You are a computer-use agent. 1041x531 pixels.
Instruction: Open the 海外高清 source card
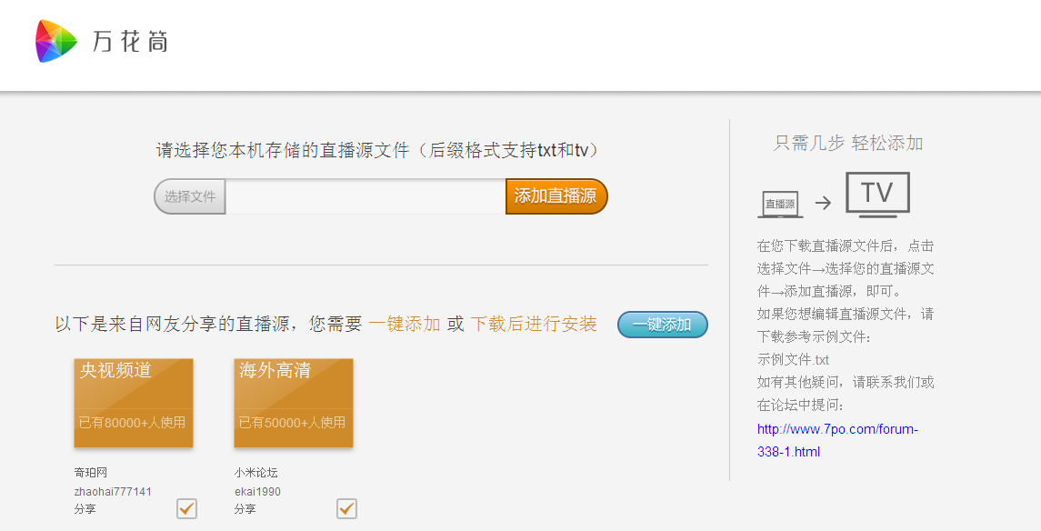tap(294, 403)
